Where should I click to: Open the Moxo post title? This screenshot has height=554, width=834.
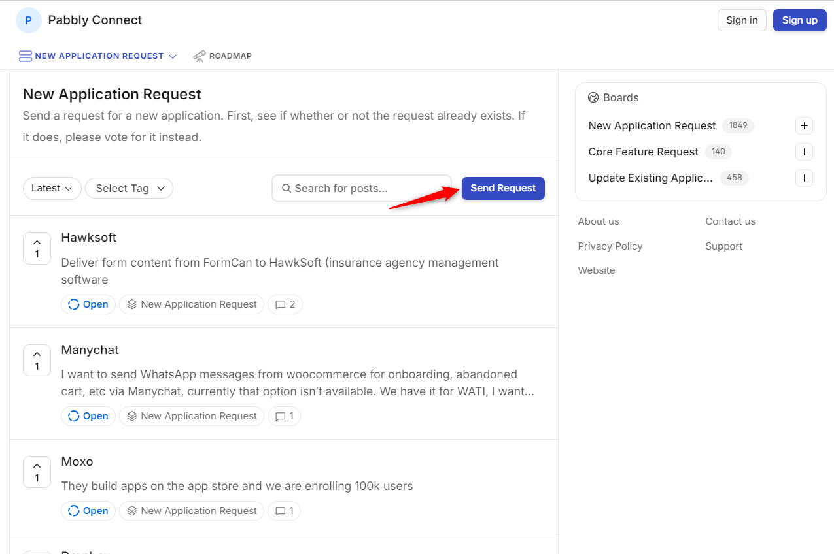[x=77, y=462]
